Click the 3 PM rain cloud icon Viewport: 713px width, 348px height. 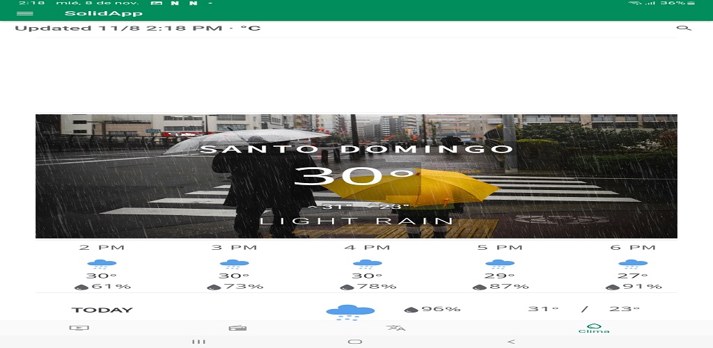[x=234, y=264]
